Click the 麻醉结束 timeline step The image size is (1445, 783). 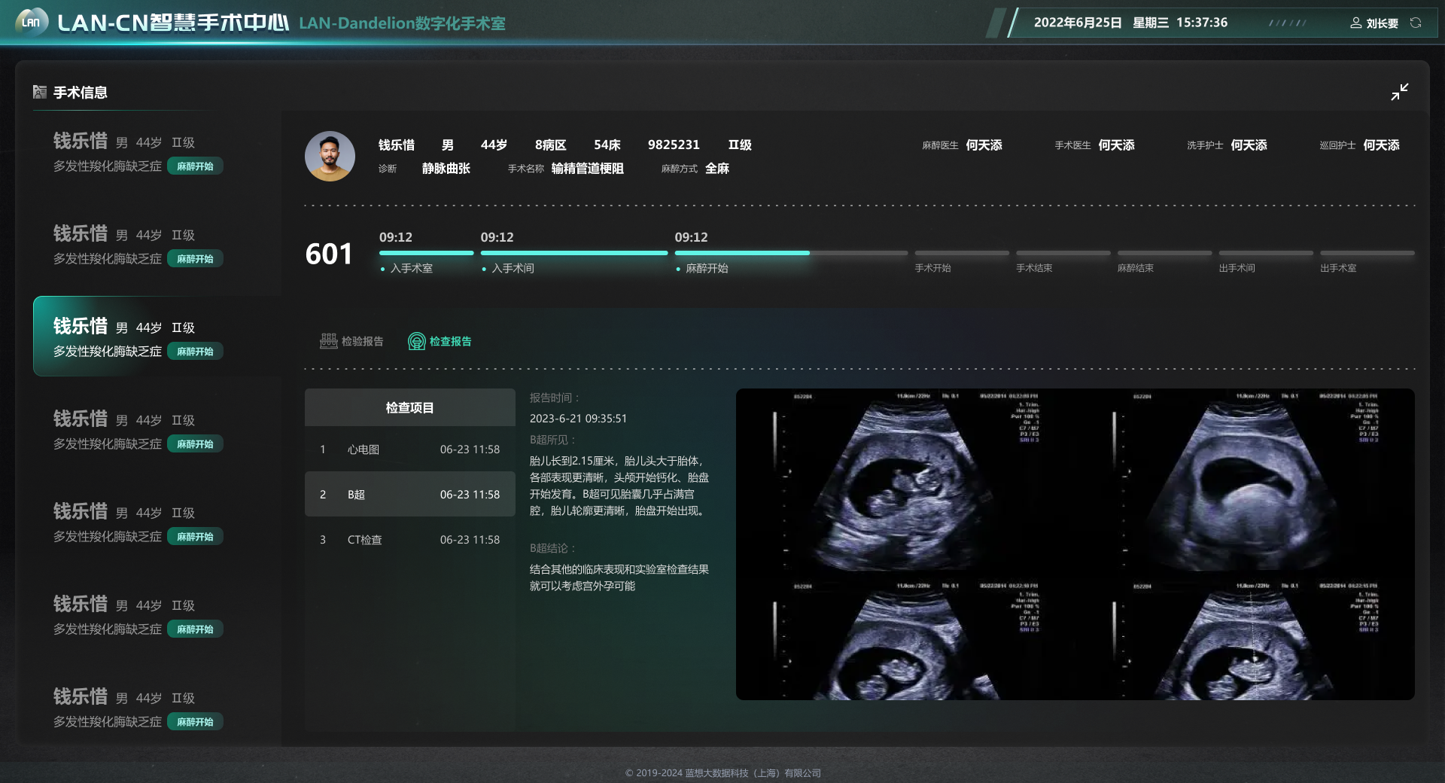click(x=1164, y=260)
